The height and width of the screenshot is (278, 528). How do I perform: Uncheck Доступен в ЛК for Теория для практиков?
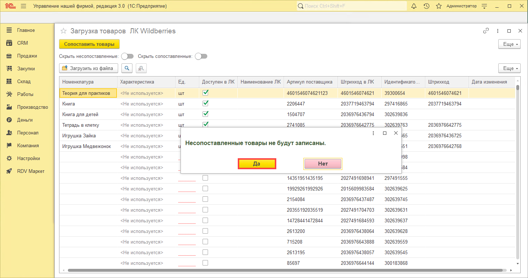coord(205,93)
